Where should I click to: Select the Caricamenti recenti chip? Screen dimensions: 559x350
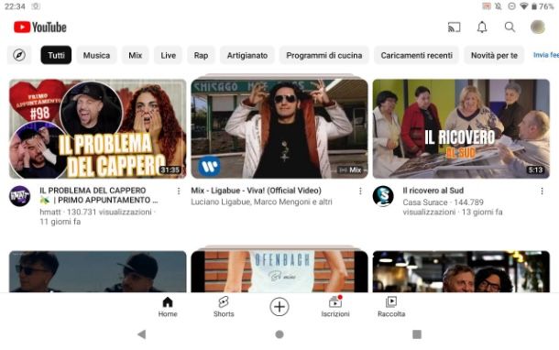click(x=416, y=55)
